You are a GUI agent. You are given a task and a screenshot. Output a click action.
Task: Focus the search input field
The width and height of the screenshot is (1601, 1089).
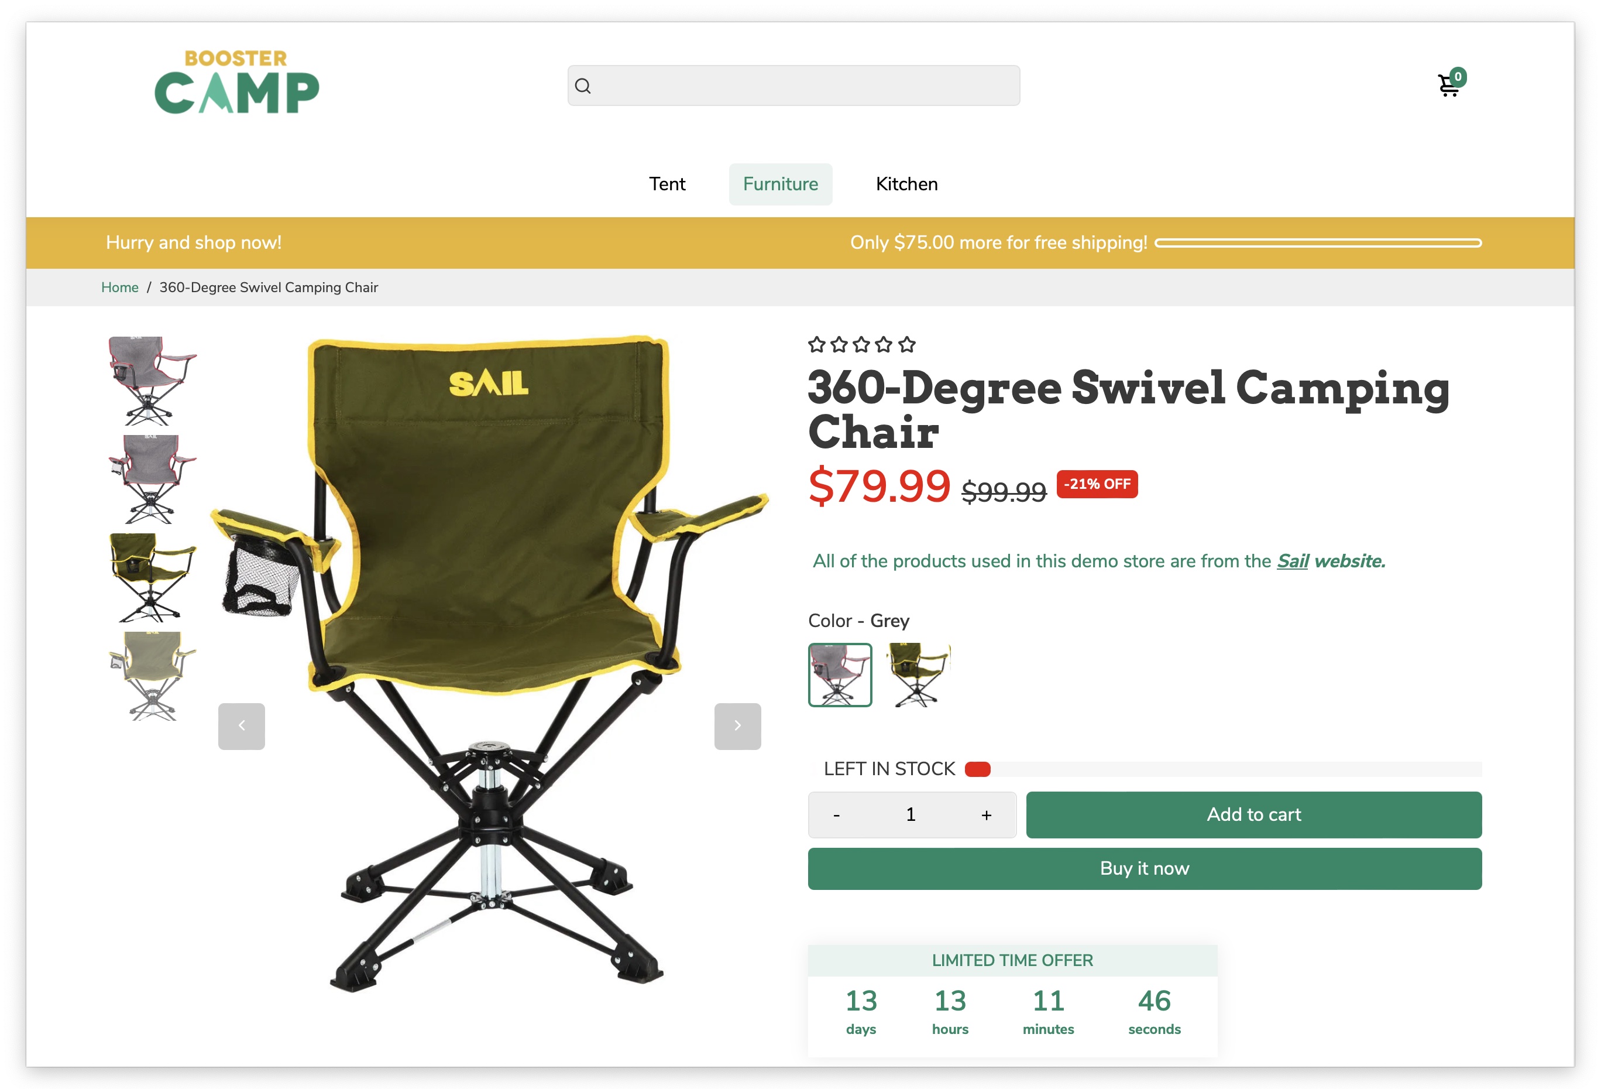(x=793, y=85)
